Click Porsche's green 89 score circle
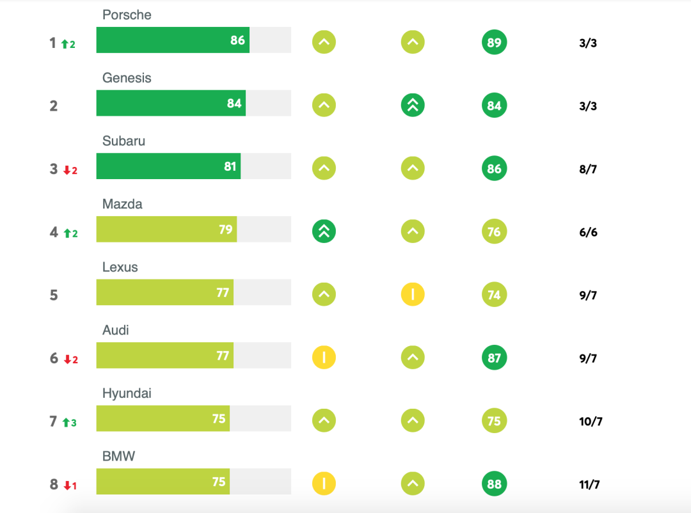 coord(494,43)
